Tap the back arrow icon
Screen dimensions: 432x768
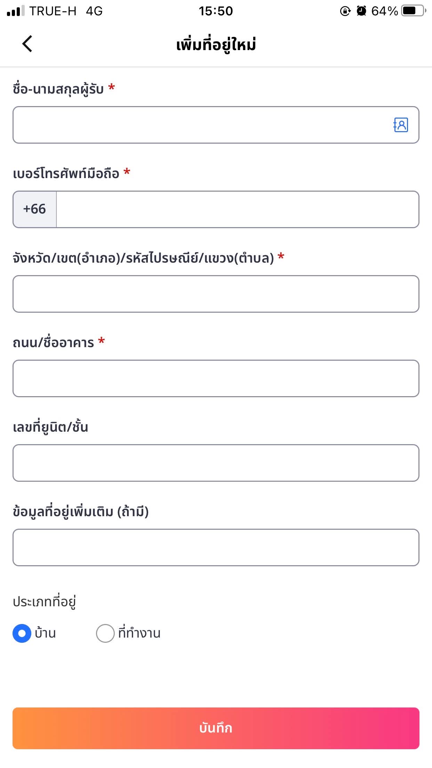click(27, 44)
